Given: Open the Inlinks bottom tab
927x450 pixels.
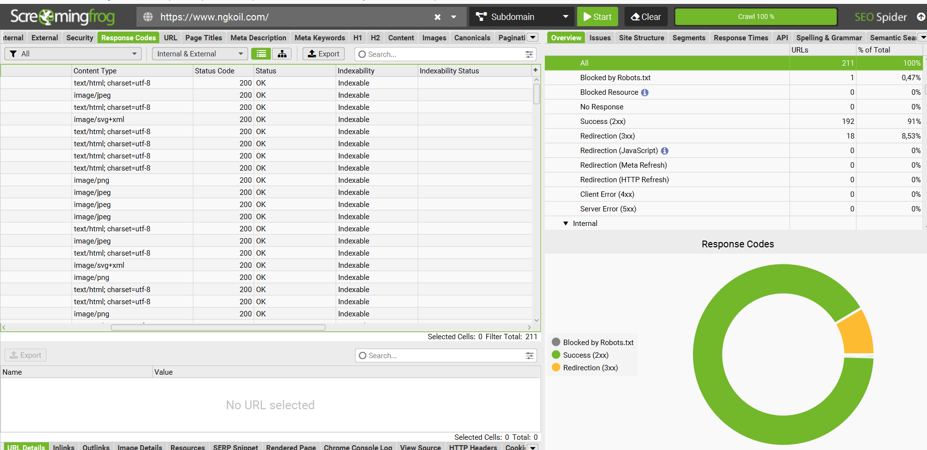Looking at the screenshot, I should (x=64, y=447).
